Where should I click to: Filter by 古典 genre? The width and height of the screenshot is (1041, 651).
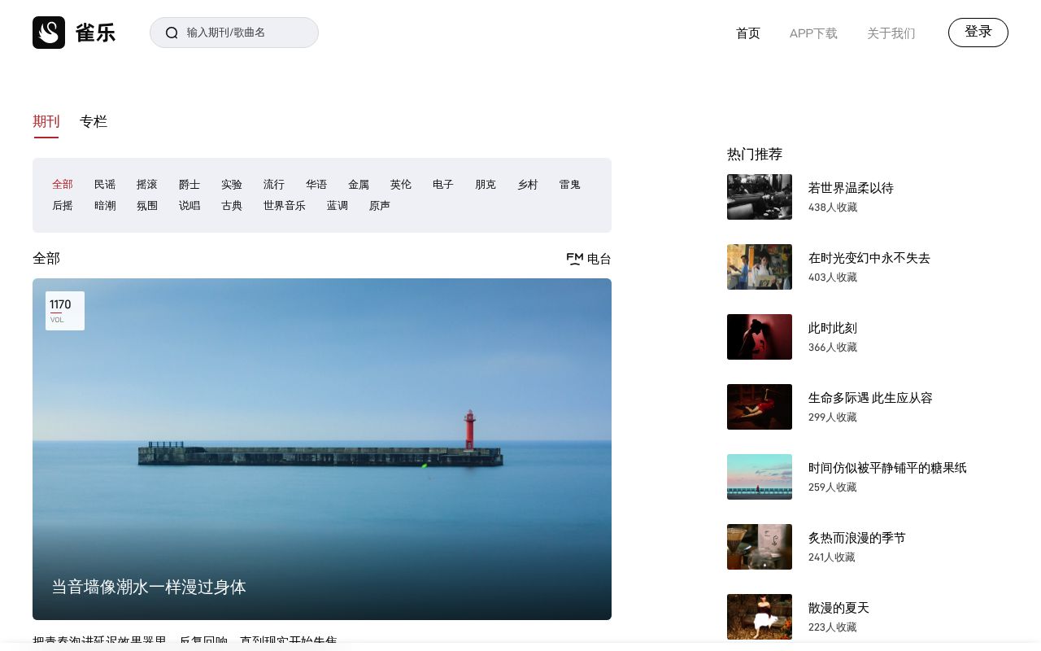coord(232,206)
